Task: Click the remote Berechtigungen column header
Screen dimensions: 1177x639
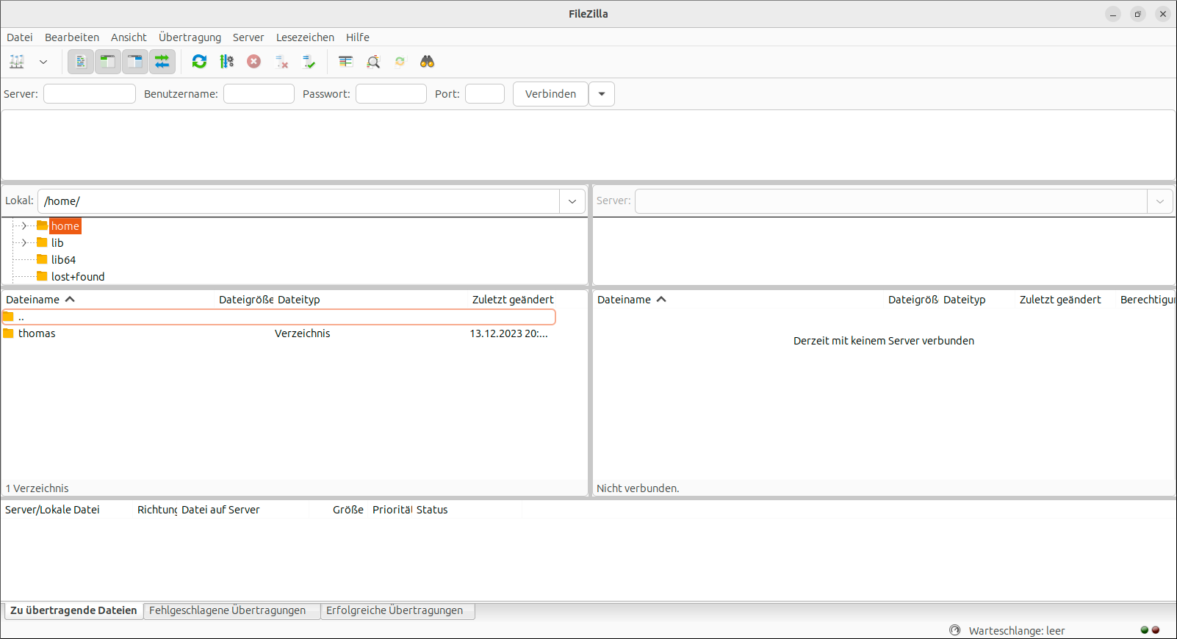Action: coord(1147,300)
